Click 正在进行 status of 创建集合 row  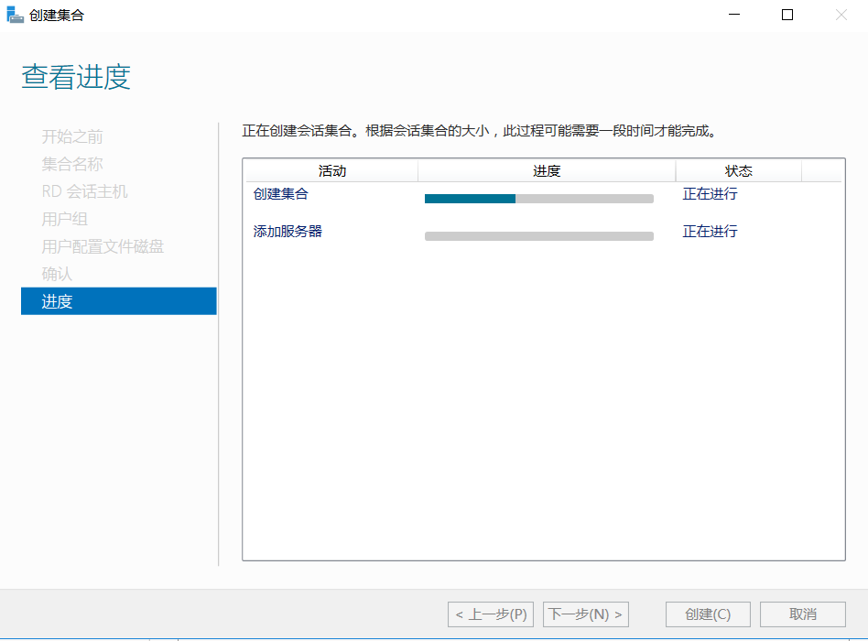tap(711, 194)
